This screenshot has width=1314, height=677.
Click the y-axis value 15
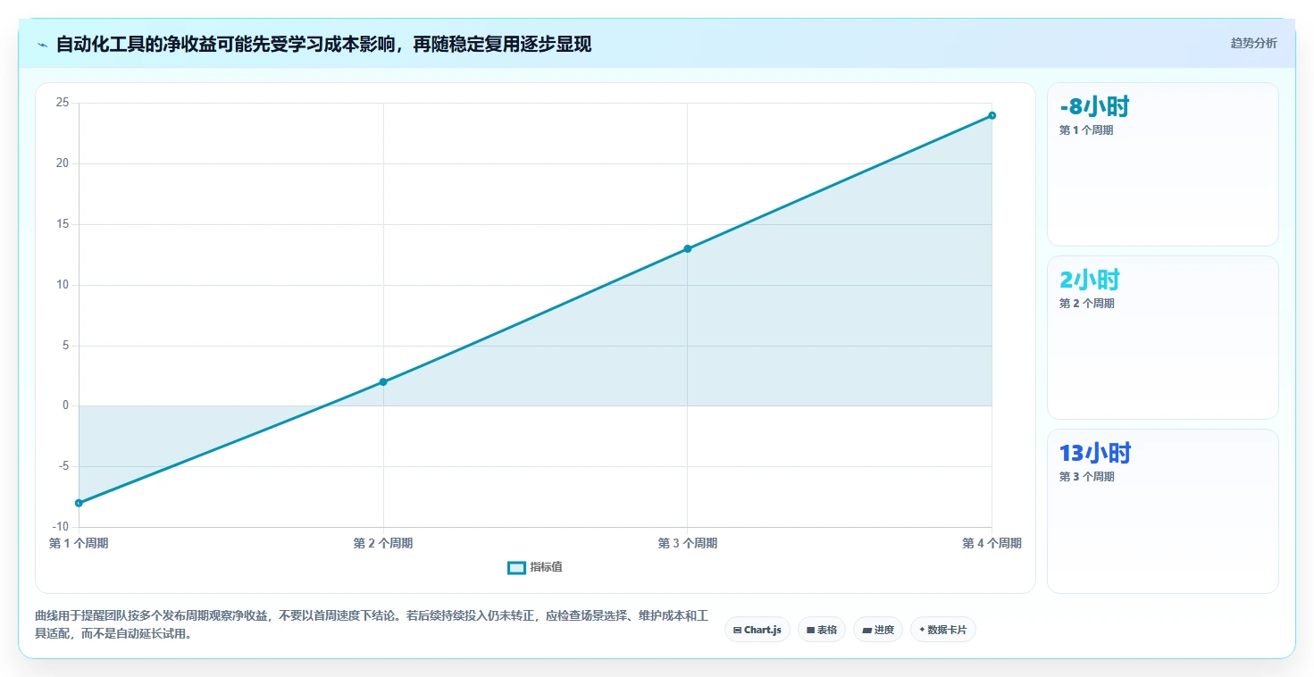63,224
